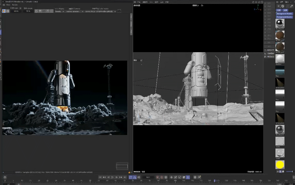Step forward one frame
Image resolution: width=295 pixels, height=185 pixels.
point(117,177)
